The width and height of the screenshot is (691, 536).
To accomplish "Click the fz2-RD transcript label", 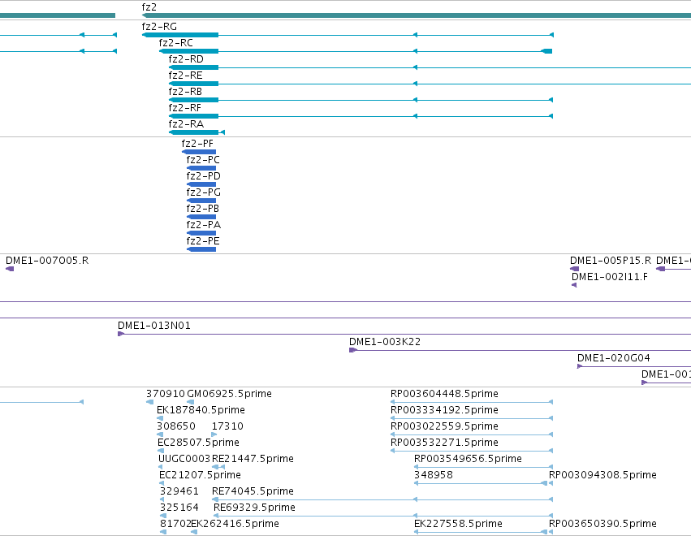I will [x=186, y=59].
